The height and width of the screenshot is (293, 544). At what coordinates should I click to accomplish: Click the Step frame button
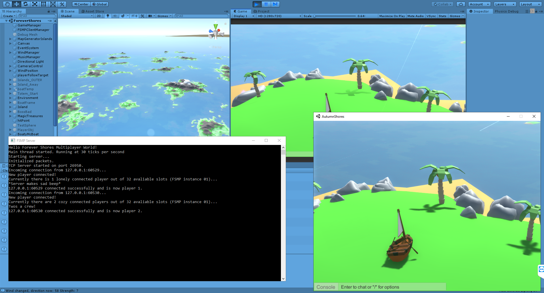point(275,4)
